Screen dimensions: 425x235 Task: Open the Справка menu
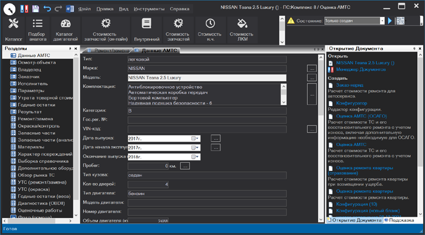[x=180, y=9]
